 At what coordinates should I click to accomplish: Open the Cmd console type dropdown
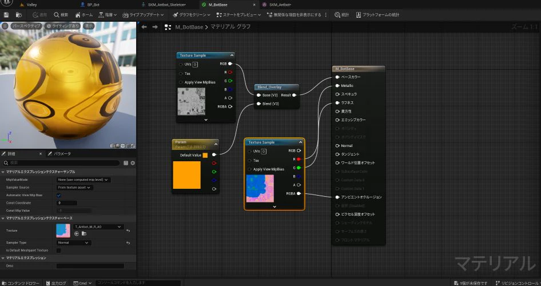pyautogui.click(x=82, y=283)
